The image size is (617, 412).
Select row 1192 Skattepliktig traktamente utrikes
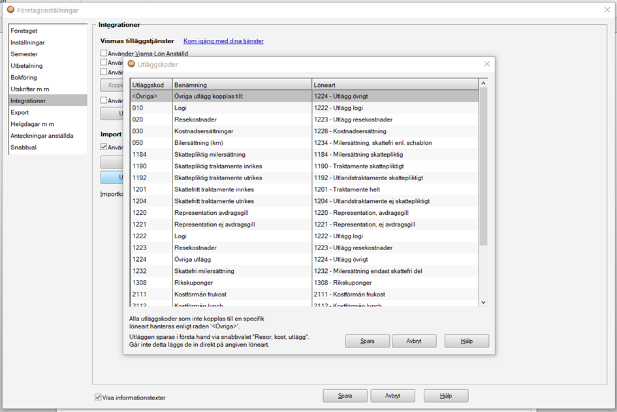coord(304,178)
